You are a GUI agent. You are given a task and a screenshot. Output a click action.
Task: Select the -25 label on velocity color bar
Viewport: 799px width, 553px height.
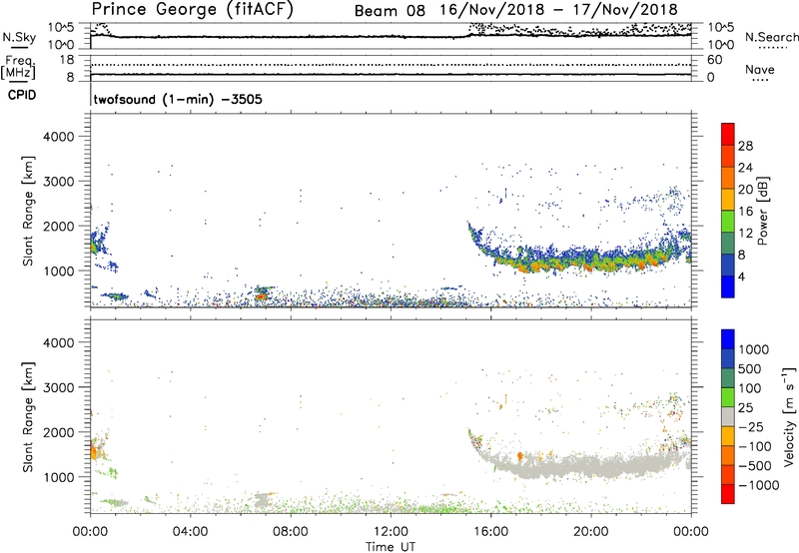point(751,427)
